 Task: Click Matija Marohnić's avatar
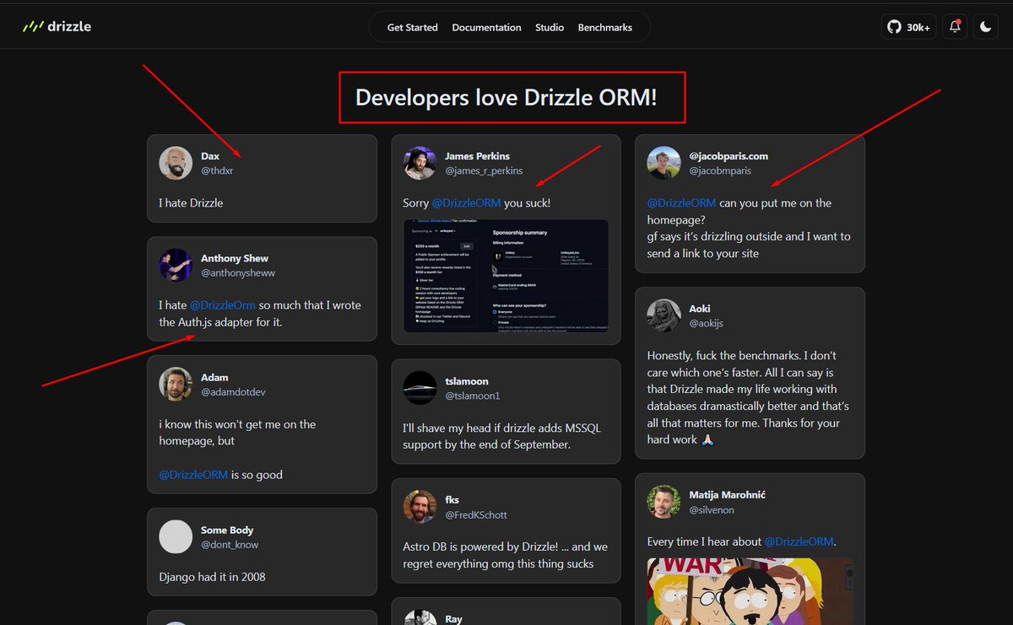point(664,502)
